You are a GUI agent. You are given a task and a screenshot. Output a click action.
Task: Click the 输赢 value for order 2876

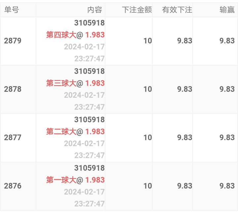click(x=227, y=186)
